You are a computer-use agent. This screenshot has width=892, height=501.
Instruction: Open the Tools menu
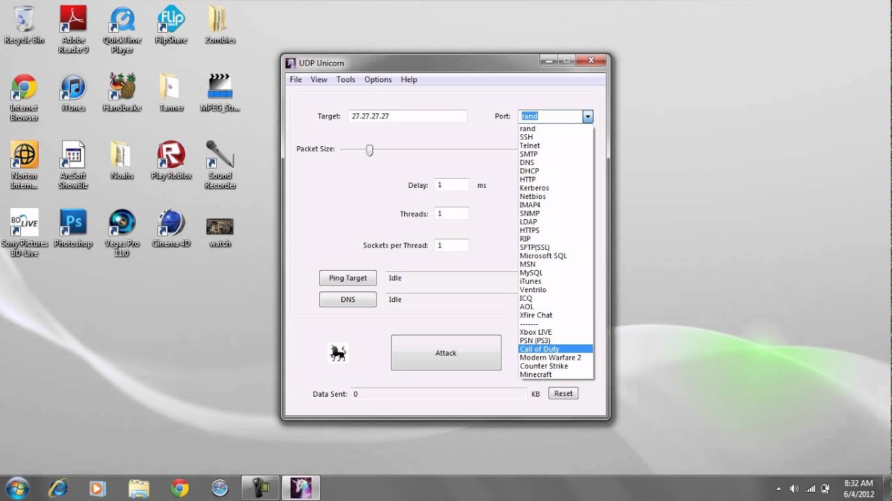pyautogui.click(x=346, y=79)
